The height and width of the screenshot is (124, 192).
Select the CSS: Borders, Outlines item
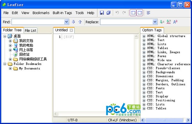tap(166, 84)
